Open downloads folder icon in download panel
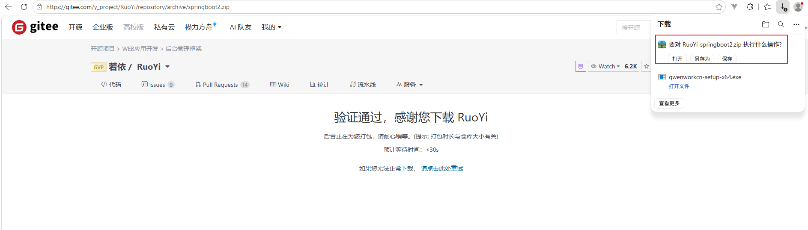This screenshot has height=230, width=808. point(766,24)
